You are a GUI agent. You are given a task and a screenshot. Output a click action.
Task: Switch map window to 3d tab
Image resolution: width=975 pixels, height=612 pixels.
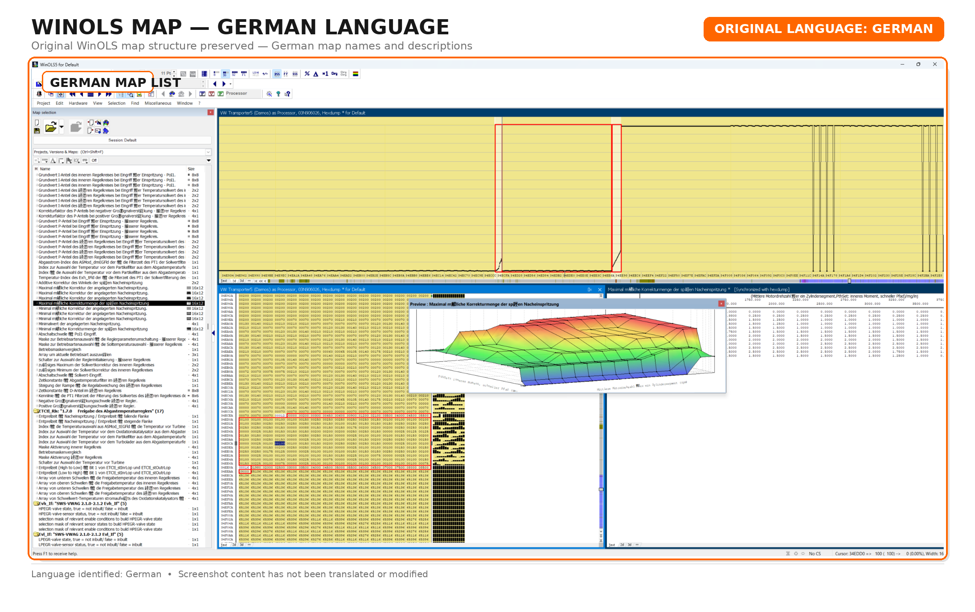(630, 545)
